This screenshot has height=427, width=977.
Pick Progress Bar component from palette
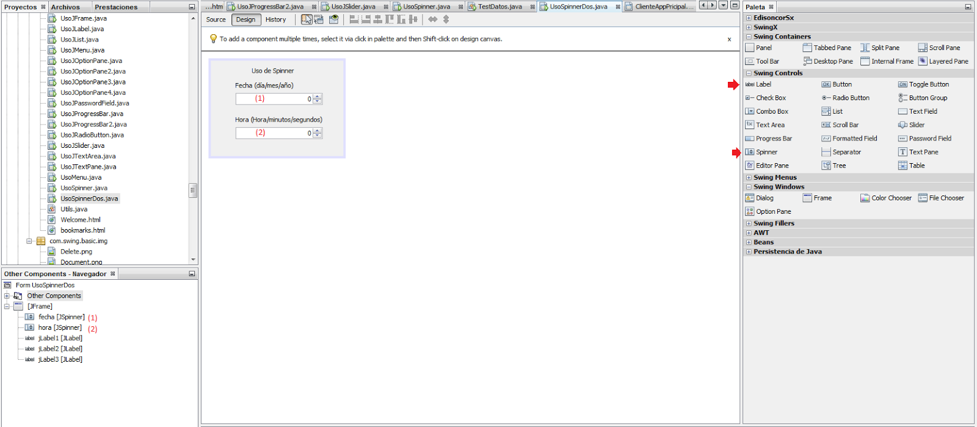769,139
